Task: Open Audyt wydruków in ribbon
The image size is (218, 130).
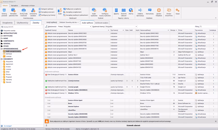Action: pyautogui.click(x=94, y=11)
